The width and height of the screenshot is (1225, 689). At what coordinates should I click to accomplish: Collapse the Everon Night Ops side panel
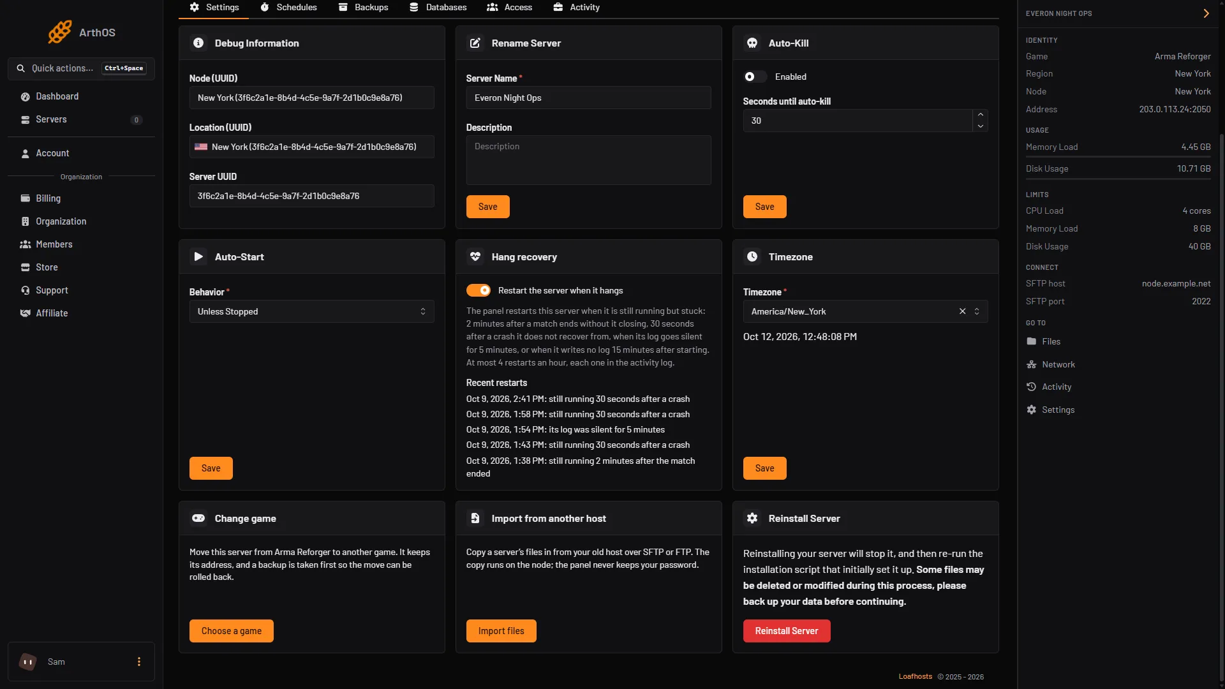[x=1206, y=13]
